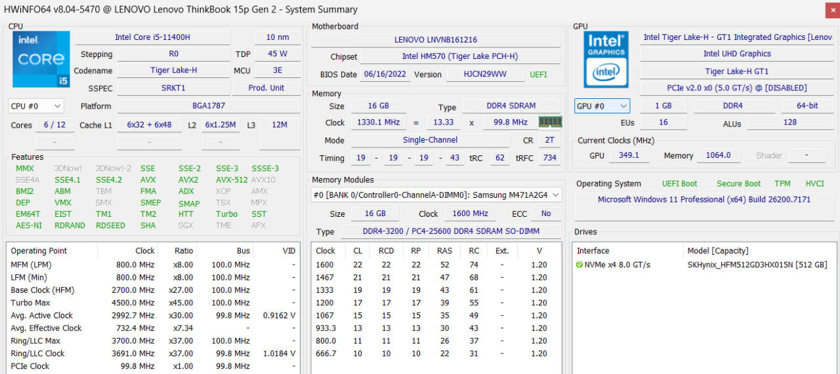The image size is (840, 374).
Task: Click the module Clock 1600 MHz field
Action: 471,214
